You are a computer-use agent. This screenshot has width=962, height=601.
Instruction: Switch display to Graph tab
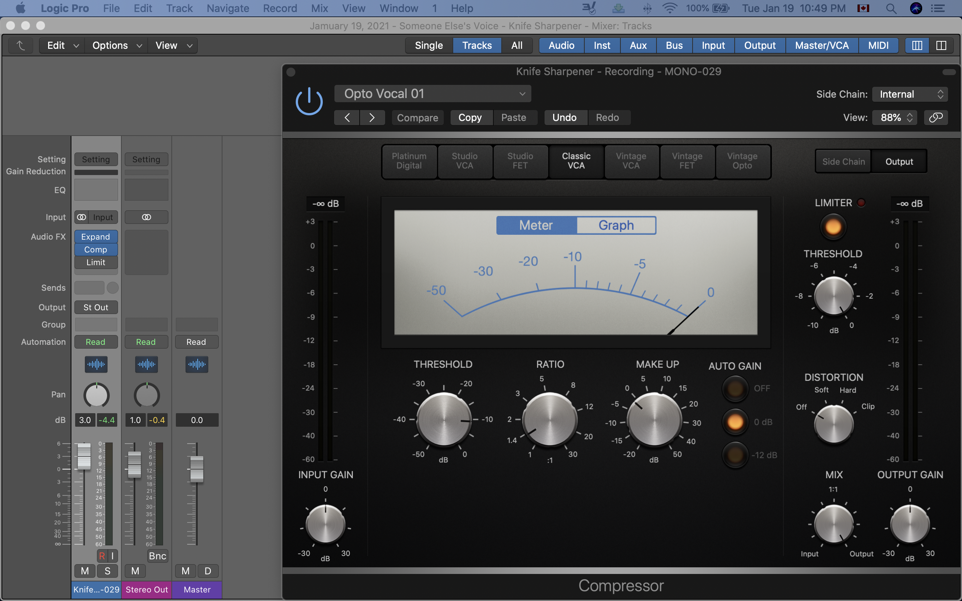[616, 225]
